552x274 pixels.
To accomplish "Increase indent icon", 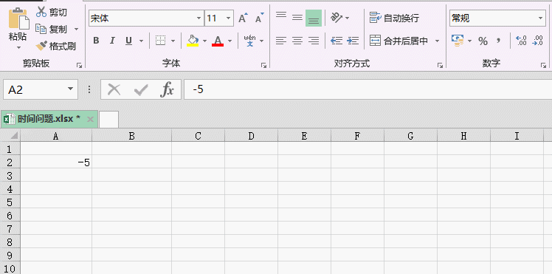I will (x=353, y=41).
